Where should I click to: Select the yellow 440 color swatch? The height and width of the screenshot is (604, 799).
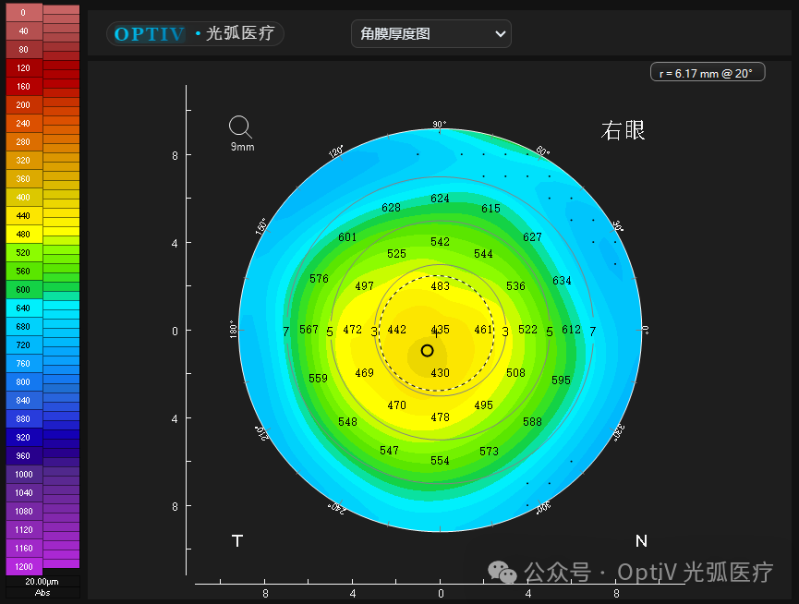22,216
